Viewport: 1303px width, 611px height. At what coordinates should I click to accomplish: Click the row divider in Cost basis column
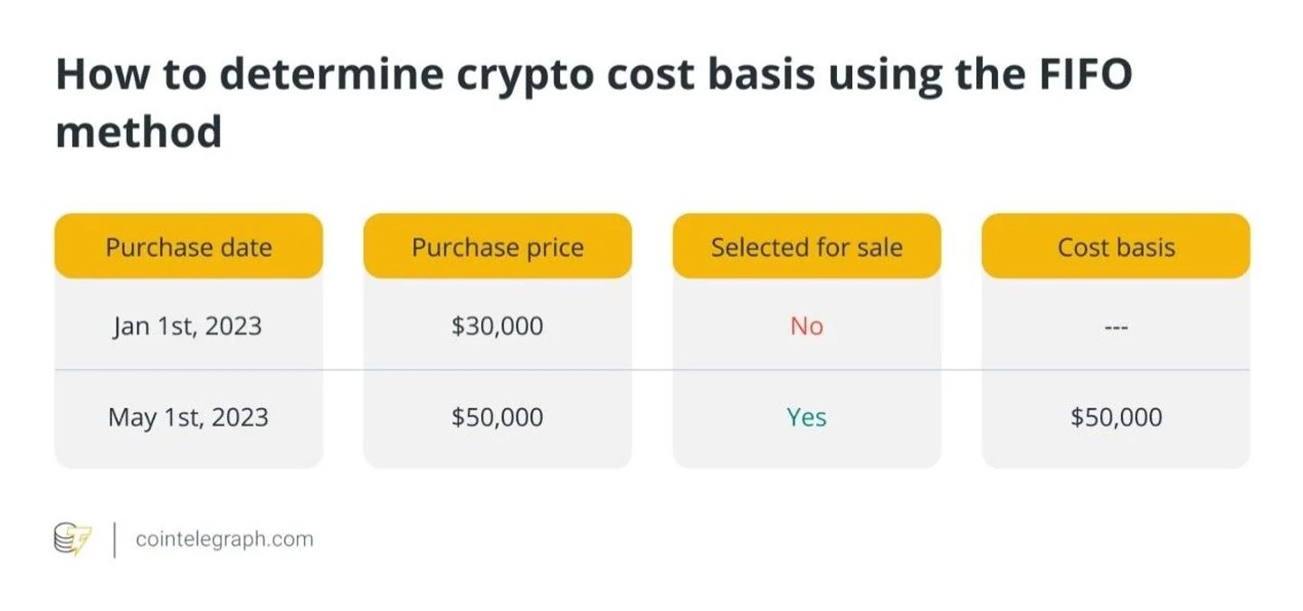point(1116,371)
